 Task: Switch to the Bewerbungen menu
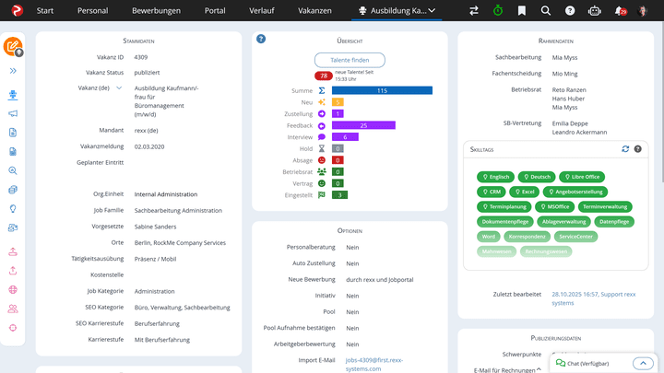coord(156,11)
